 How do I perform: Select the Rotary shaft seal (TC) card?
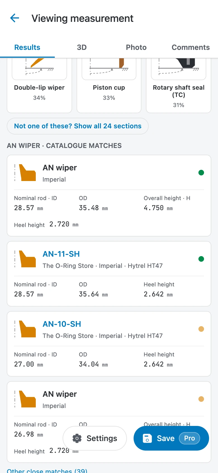point(179,85)
